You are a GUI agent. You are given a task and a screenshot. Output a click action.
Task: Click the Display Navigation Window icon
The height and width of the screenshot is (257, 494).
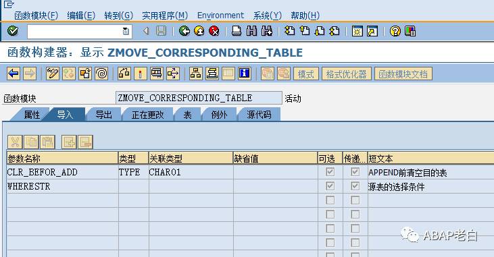[212, 74]
